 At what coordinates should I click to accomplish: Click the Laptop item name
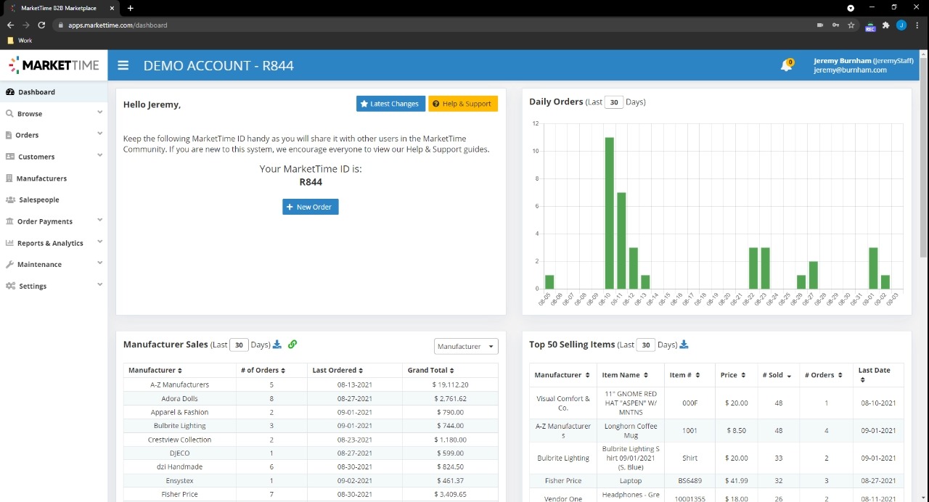[631, 481]
